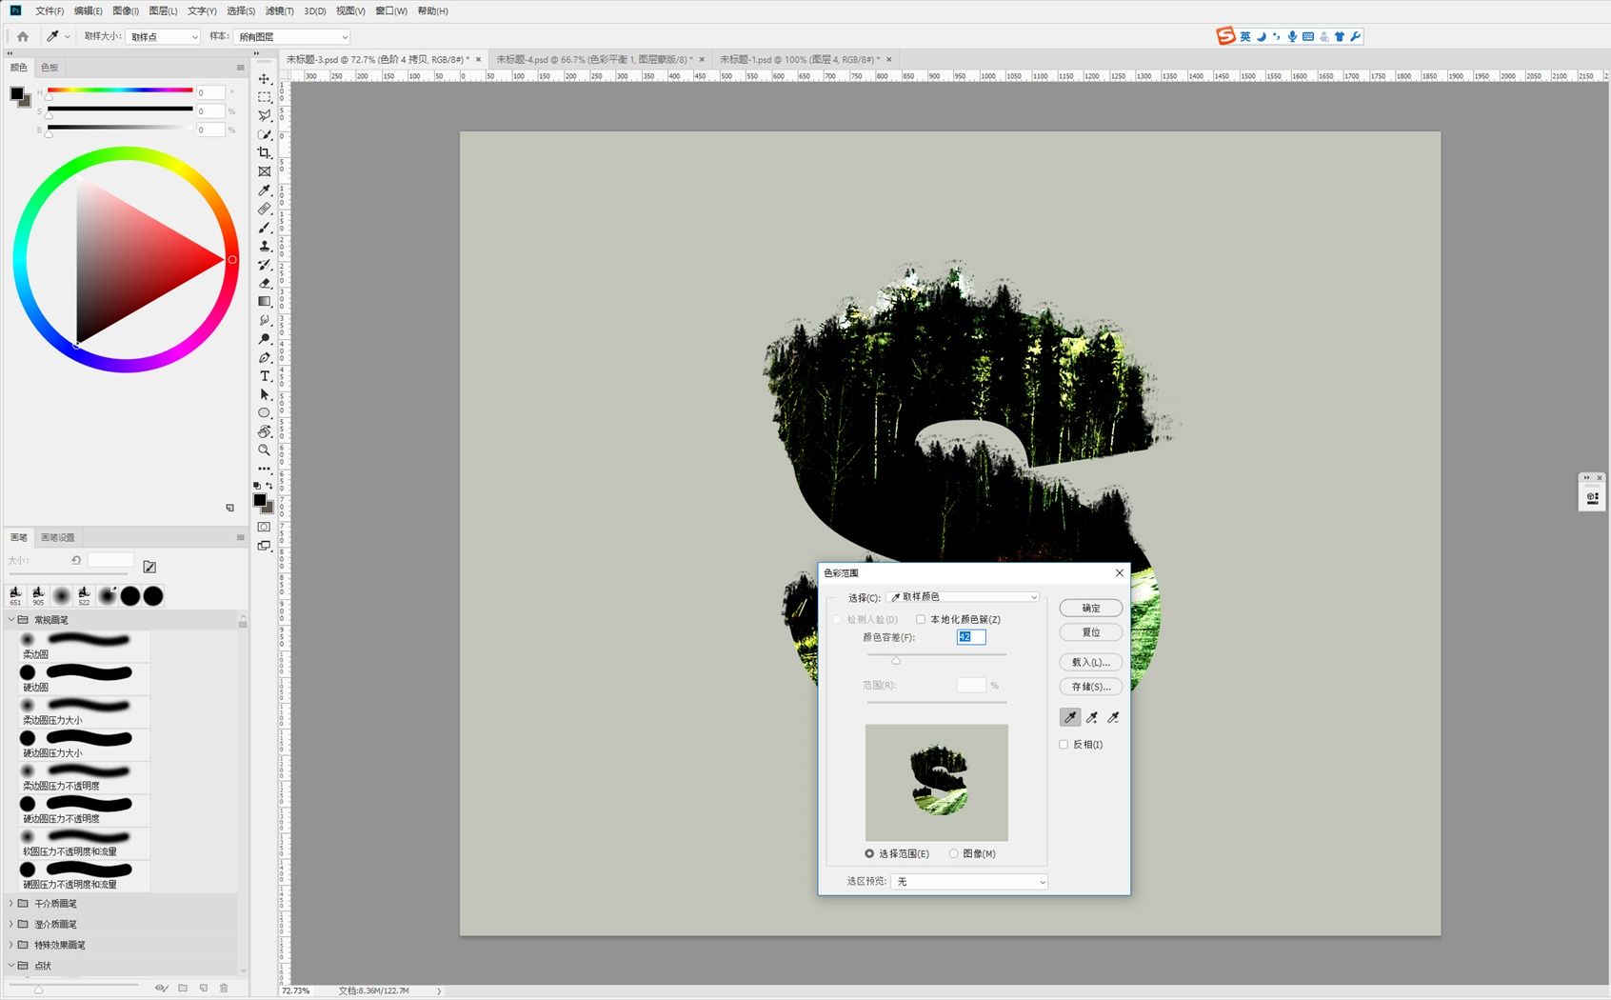Viewport: 1611px width, 1000px height.
Task: Delete brush via trash icon
Action: pos(224,989)
